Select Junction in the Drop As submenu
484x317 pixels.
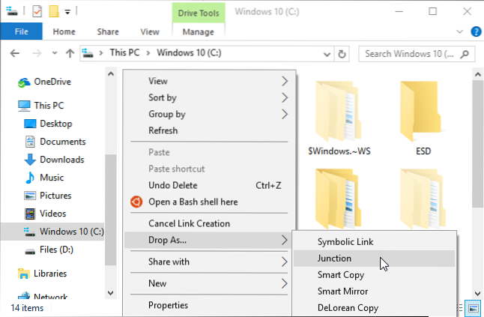[374, 259]
